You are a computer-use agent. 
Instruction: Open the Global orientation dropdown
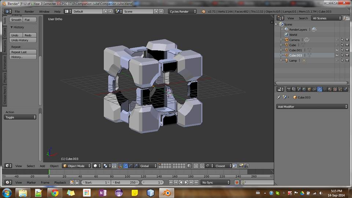[148, 166]
